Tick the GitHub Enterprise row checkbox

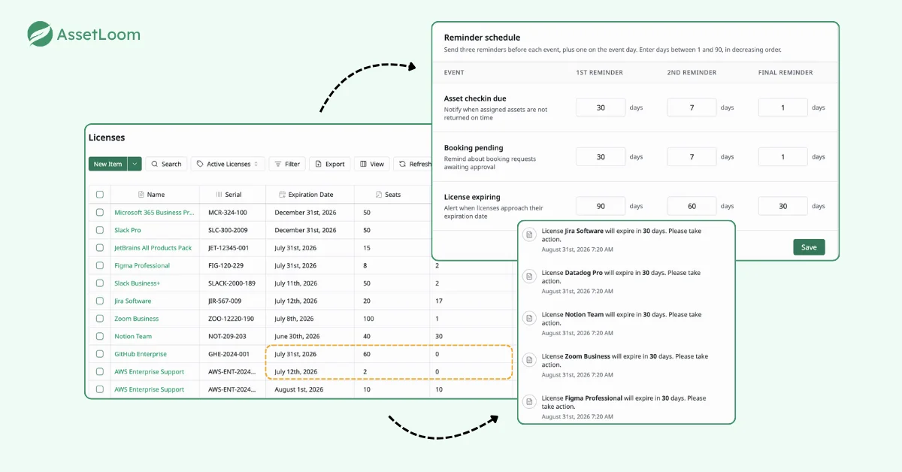pyautogui.click(x=100, y=354)
